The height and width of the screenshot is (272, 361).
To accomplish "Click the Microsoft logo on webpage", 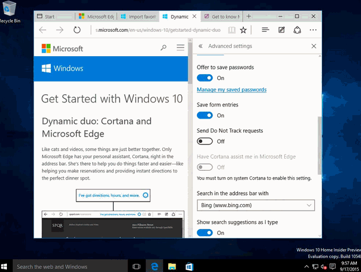I will (62, 49).
